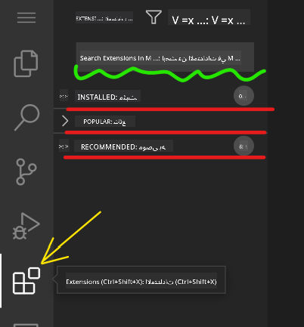The image size is (304, 327).
Task: Expand the INSTALLED section arrow
Action: pyautogui.click(x=64, y=96)
